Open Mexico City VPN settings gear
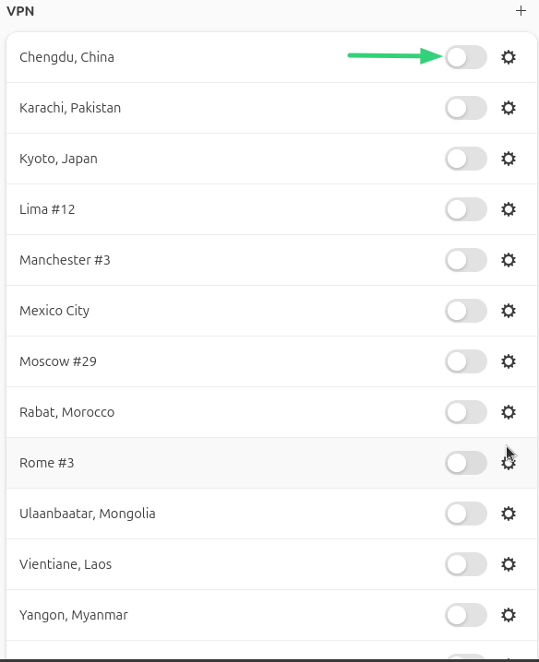Image resolution: width=539 pixels, height=662 pixels. [x=509, y=311]
